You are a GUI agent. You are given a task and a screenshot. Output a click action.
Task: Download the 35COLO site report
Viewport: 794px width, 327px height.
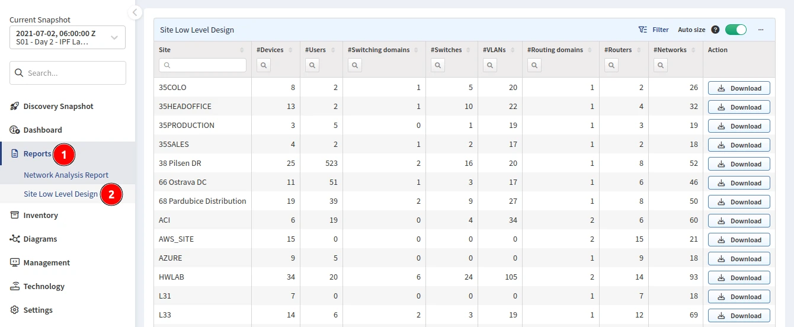739,88
